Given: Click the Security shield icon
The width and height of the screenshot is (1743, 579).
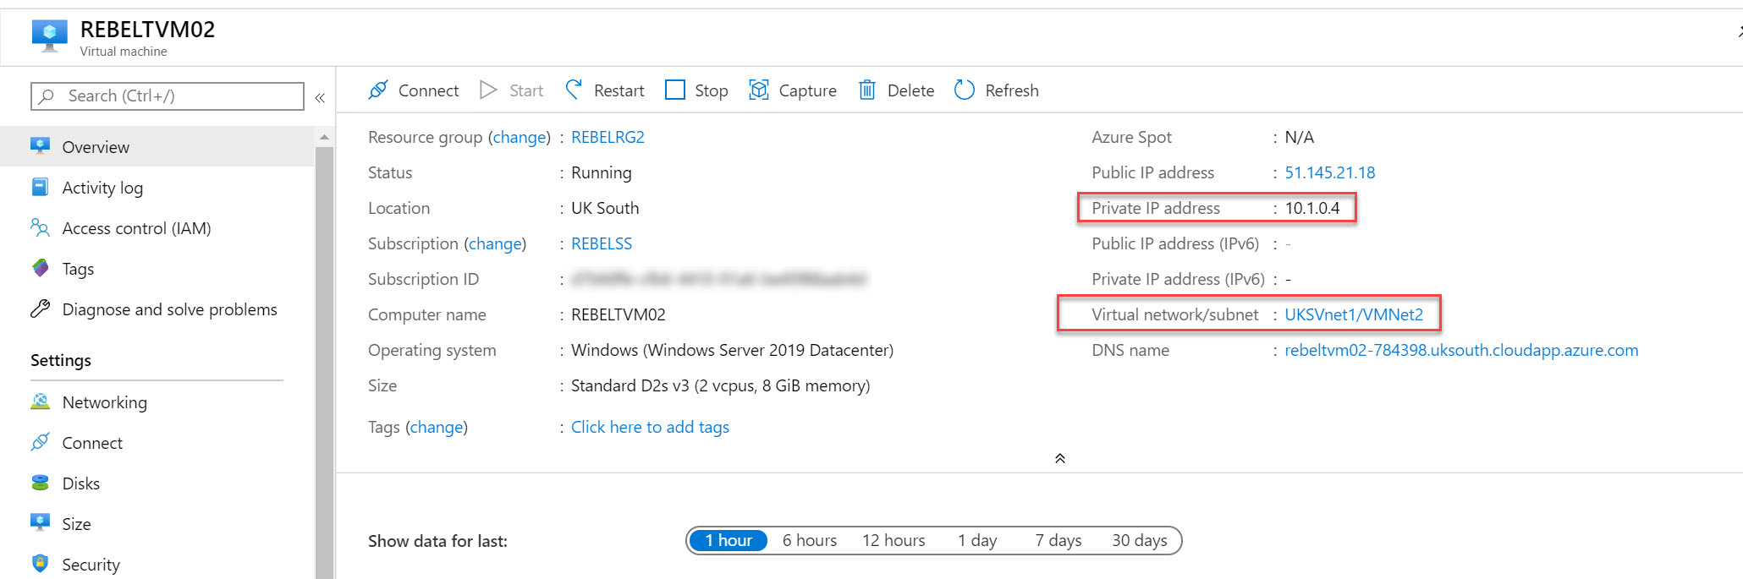Looking at the screenshot, I should [x=40, y=563].
